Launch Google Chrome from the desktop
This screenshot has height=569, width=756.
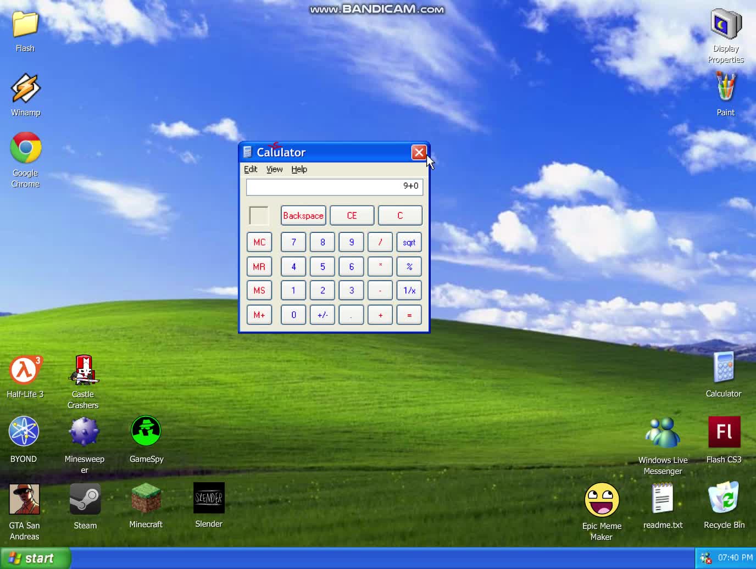(x=25, y=148)
